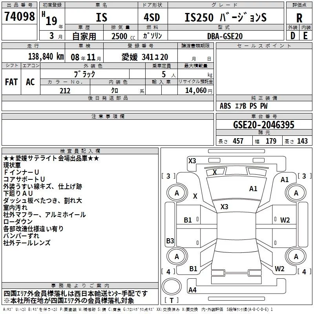
Task: Select the note ローダウン
Action: coord(18,222)
